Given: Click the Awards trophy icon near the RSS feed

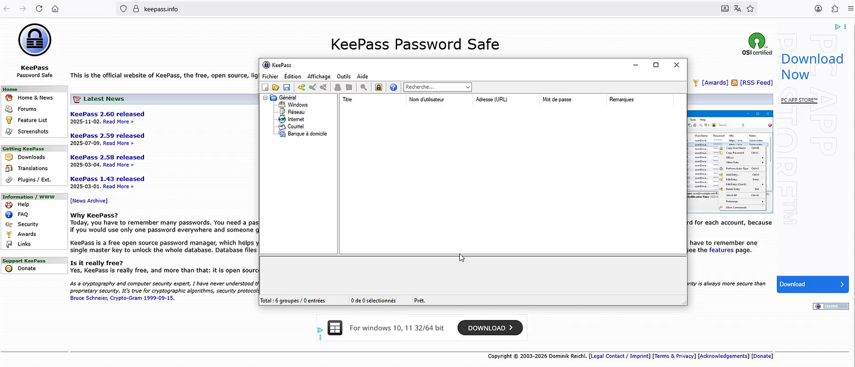Looking at the screenshot, I should pyautogui.click(x=696, y=82).
